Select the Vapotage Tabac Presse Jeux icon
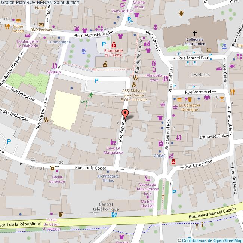 point(148,179)
